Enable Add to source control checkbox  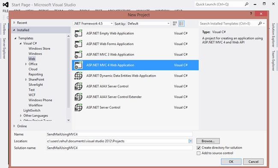point(198,153)
